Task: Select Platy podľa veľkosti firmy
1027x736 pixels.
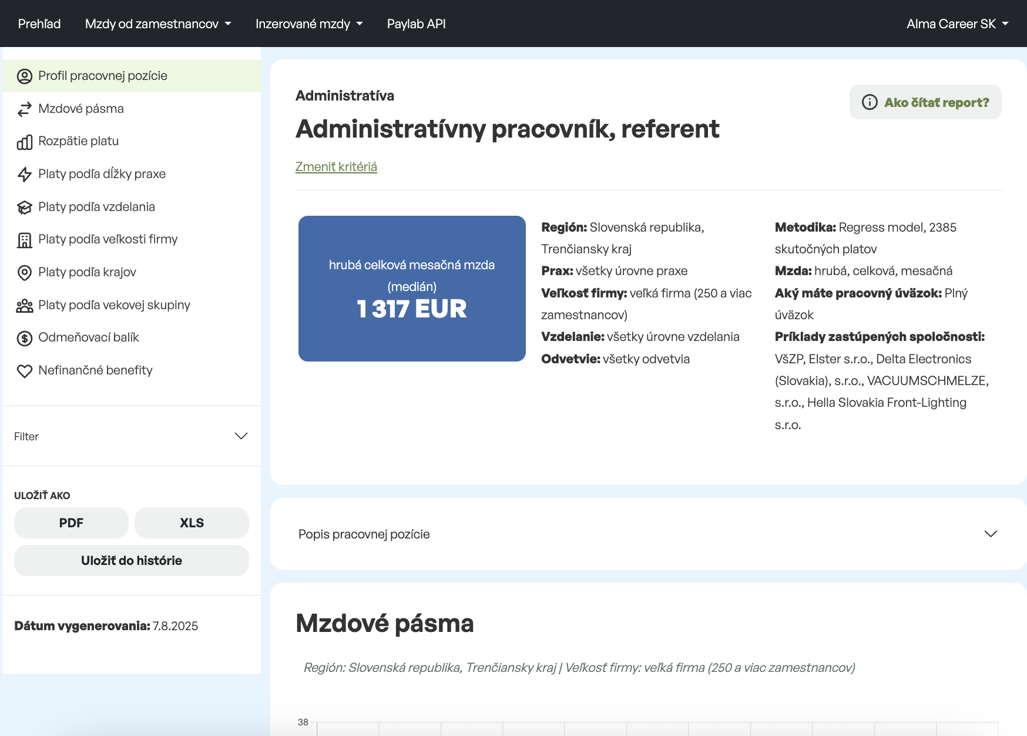Action: [x=132, y=239]
